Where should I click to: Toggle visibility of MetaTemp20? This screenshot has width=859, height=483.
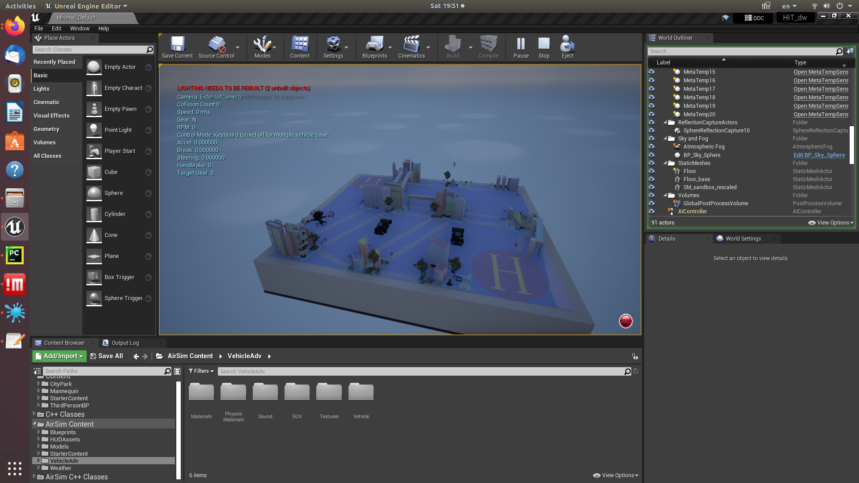click(x=651, y=114)
